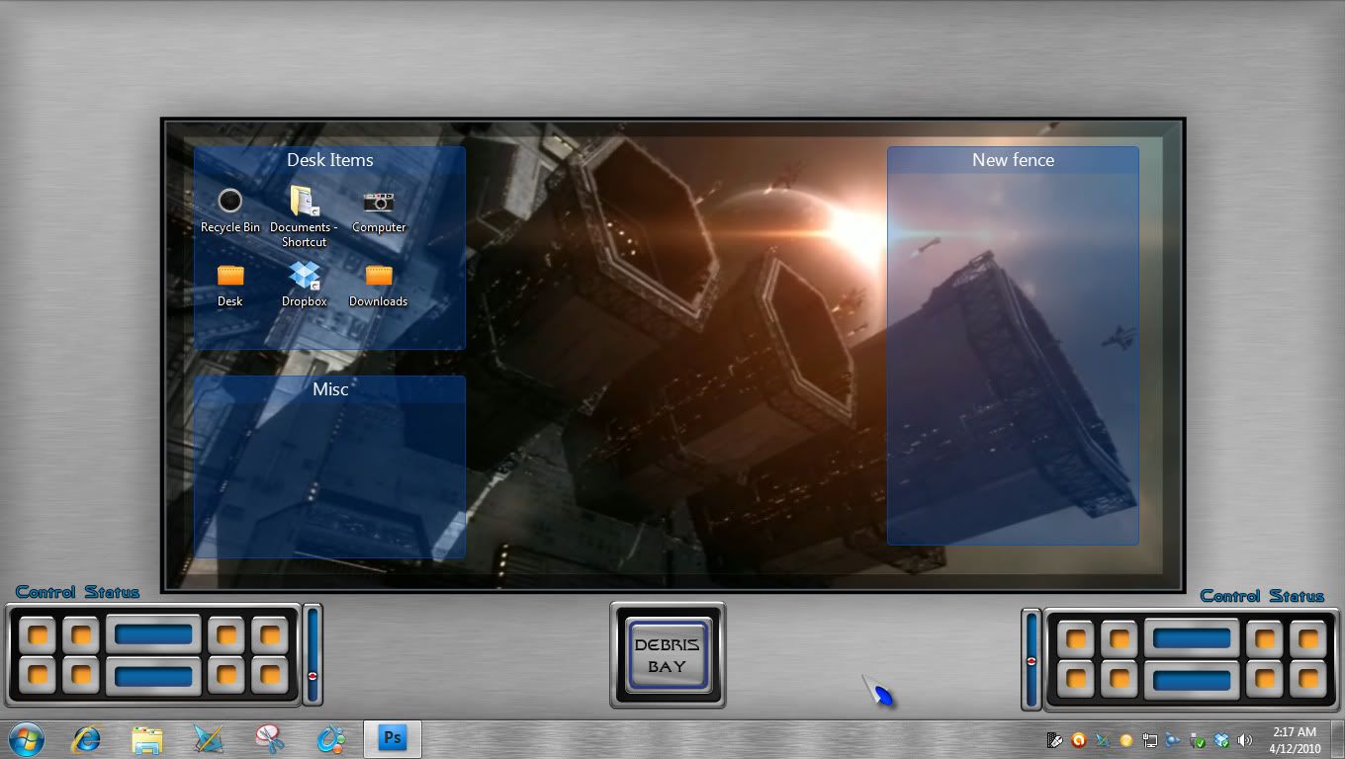Open Windows Explorer from the taskbar
1345x759 pixels.
tap(147, 738)
